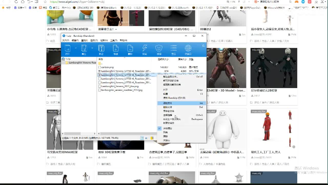Screen dimensions: 328x185
Task: Click the image preview icon in the status bar
Action: pyautogui.click(x=147, y=138)
